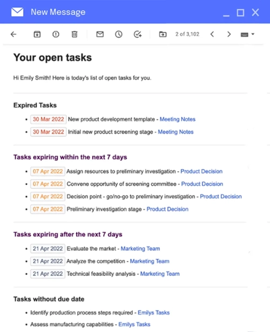Click 'New product development template' task text
The image size is (270, 332).
point(111,119)
